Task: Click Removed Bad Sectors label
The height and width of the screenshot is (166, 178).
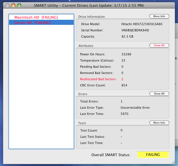Action: coord(96,73)
